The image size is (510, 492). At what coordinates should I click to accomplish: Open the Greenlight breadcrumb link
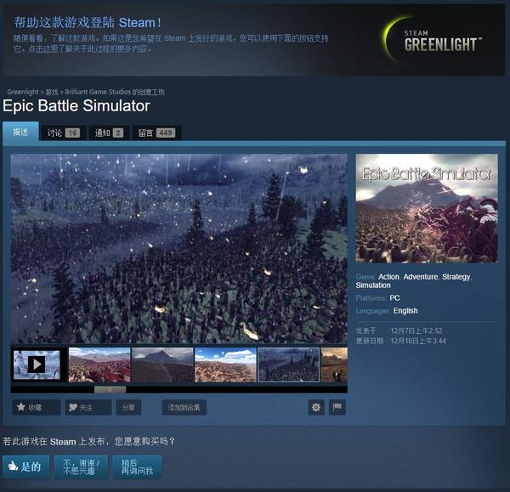tap(23, 92)
